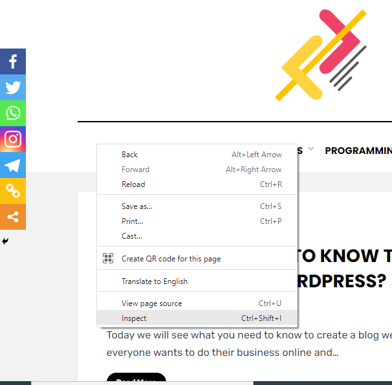Select Inspect in the context menu
Screen dimensions: 392x385
pos(197,318)
